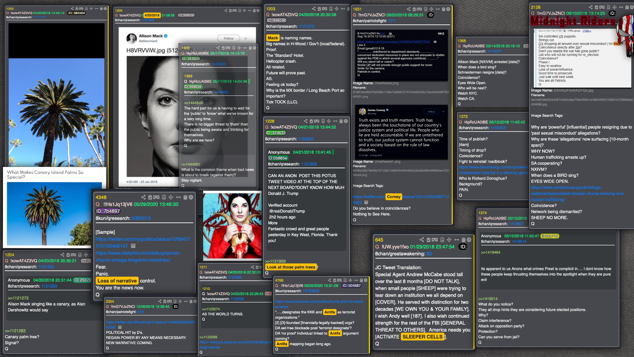This screenshot has width=634, height=357.
Task: Open patriotsfight link 171 on post 1931
Action: coord(391,21)
